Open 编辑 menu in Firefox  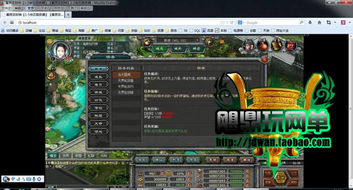pos(19,8)
